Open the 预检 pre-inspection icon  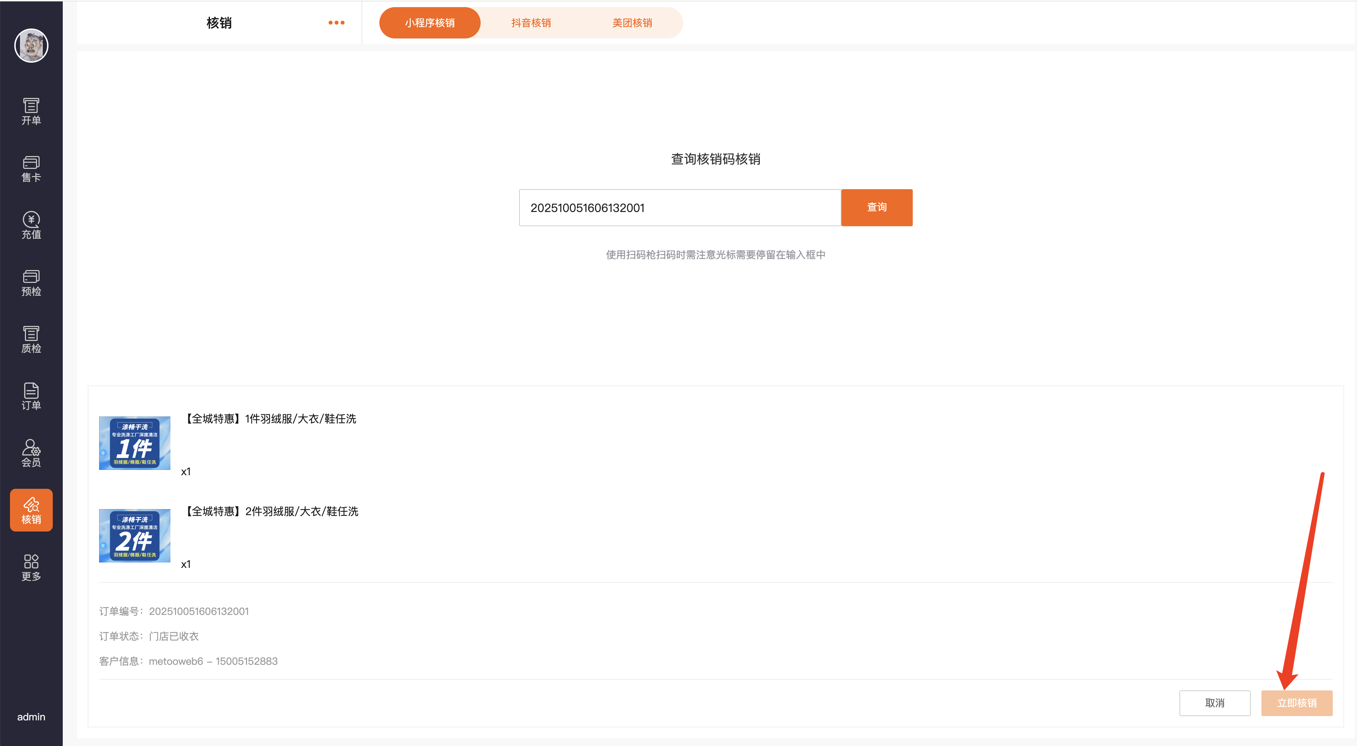coord(31,283)
